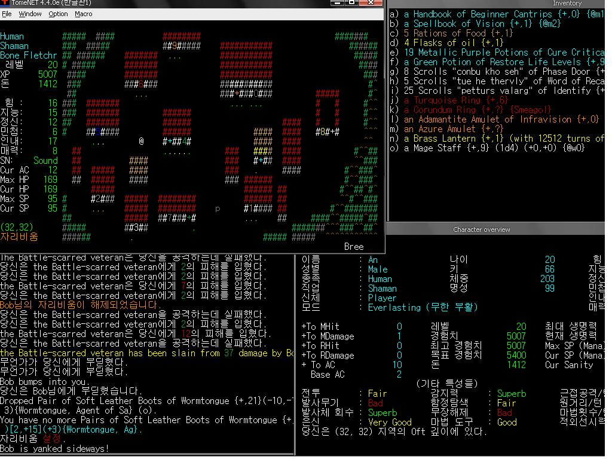Image resolution: width=612 pixels, height=459 pixels.
Task: Click the Cur Sanity label
Action: (x=569, y=365)
